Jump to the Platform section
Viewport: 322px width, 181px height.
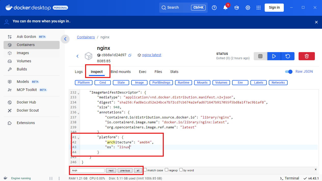click(84, 83)
